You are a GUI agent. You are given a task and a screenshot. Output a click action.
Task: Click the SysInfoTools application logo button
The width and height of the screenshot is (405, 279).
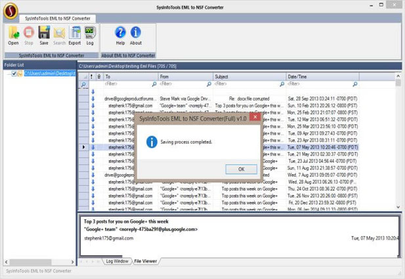pyautogui.click(x=11, y=11)
